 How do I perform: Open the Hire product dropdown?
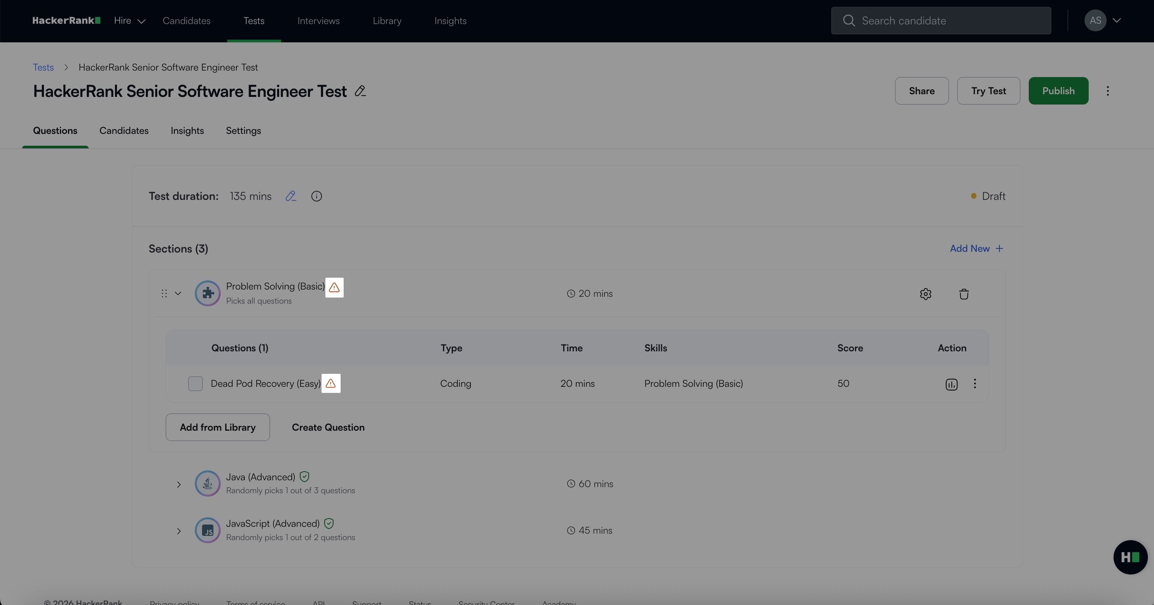click(129, 21)
